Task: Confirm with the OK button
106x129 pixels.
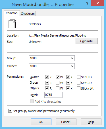Action: click(41, 122)
